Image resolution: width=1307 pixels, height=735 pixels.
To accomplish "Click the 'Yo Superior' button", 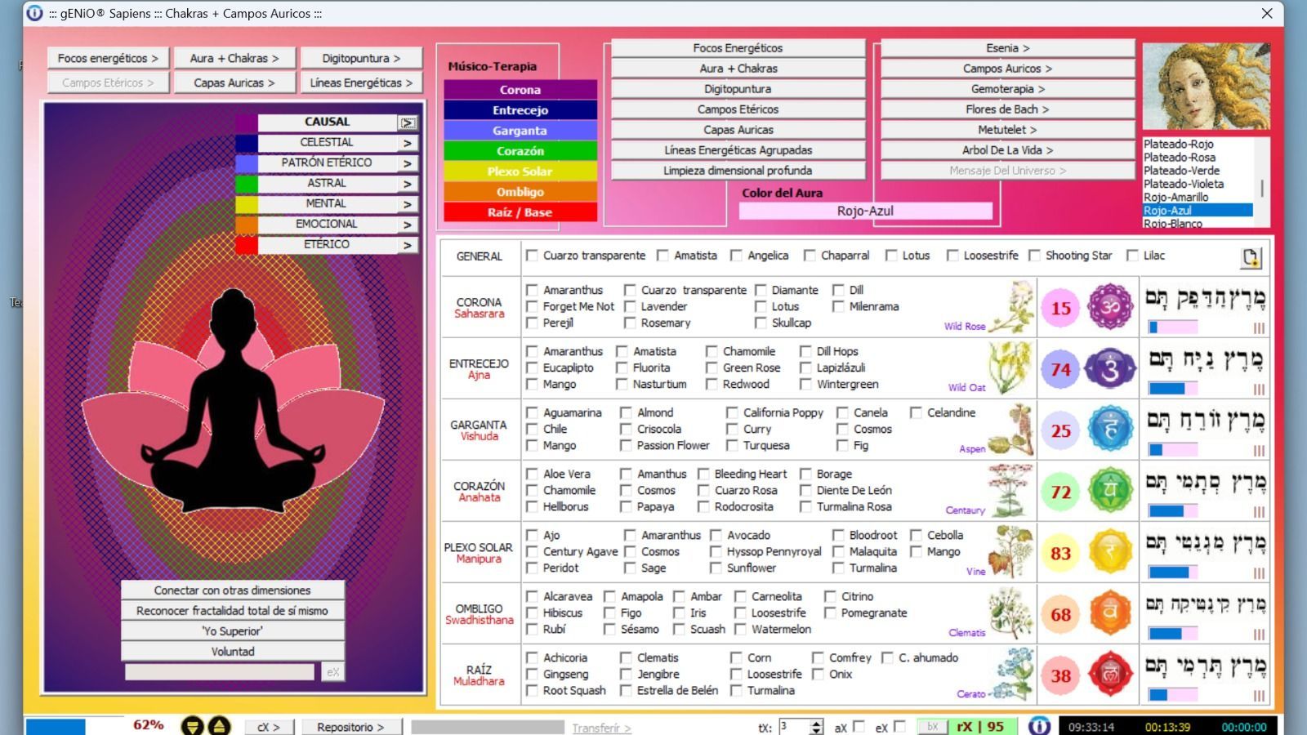I will click(x=233, y=631).
